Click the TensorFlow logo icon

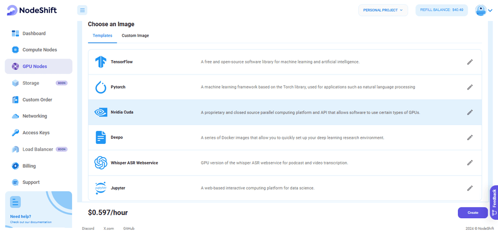pyautogui.click(x=101, y=62)
